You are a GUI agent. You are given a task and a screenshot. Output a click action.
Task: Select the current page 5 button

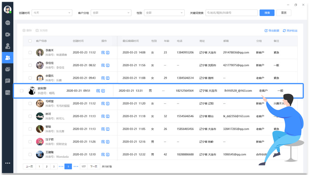[68, 167]
